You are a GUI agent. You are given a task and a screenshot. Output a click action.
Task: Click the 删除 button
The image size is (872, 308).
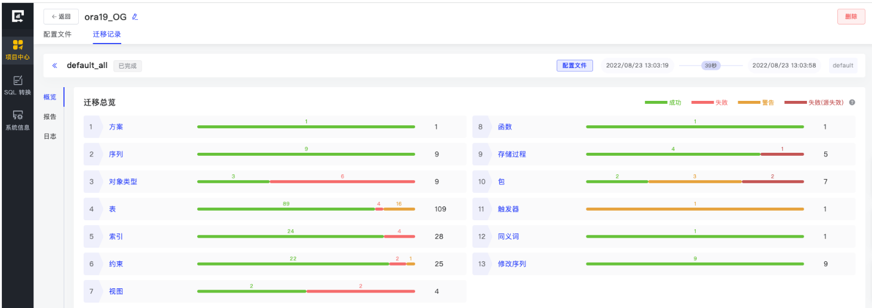851,17
